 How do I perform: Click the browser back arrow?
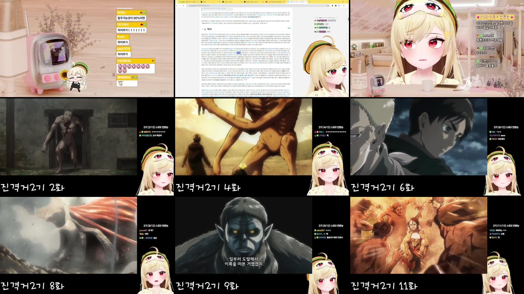(x=176, y=6)
